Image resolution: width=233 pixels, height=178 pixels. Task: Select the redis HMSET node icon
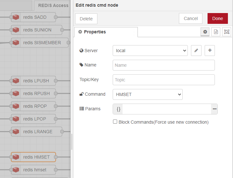pyautogui.click(x=16, y=157)
